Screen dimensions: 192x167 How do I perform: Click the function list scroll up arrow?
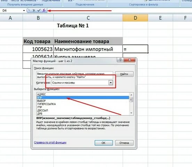(x=131, y=95)
